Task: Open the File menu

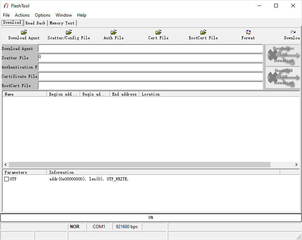Action: (6, 15)
